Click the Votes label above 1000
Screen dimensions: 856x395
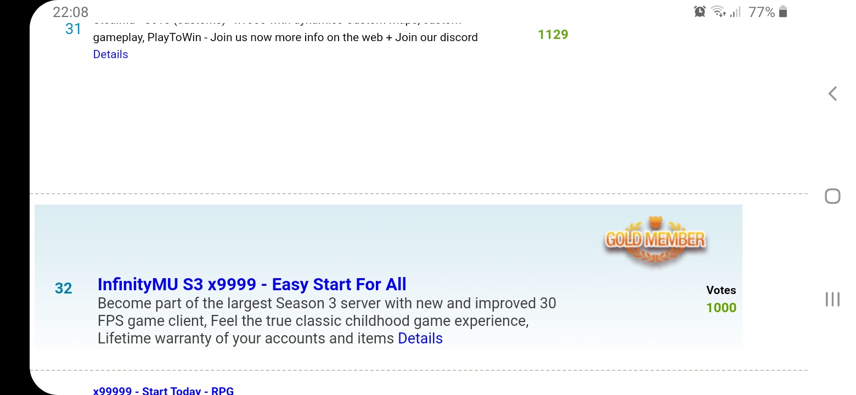coord(721,290)
